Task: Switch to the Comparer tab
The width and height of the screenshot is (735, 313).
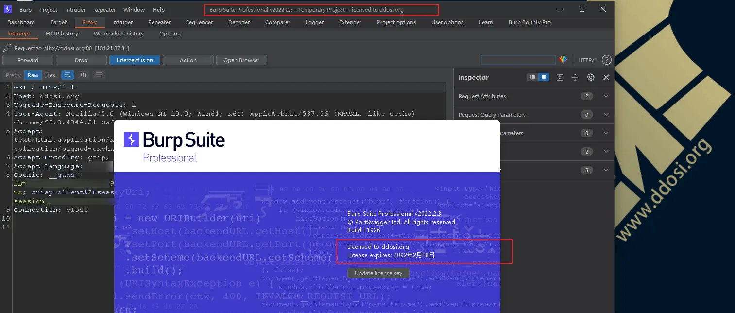Action: click(277, 22)
